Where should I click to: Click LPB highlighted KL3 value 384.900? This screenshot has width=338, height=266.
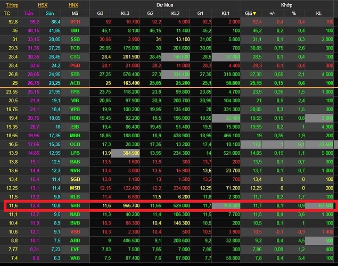pos(131,153)
